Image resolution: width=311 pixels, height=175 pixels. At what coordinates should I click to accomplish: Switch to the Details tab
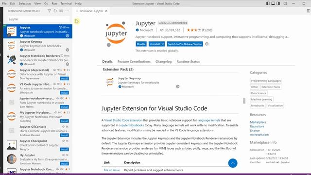tap(107, 62)
